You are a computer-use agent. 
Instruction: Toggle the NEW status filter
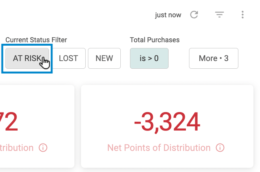(x=104, y=58)
